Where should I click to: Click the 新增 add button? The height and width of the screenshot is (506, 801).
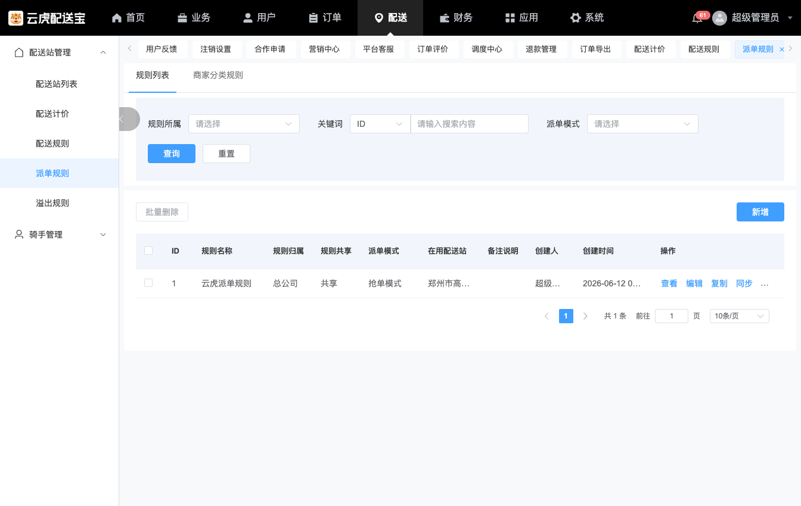760,212
